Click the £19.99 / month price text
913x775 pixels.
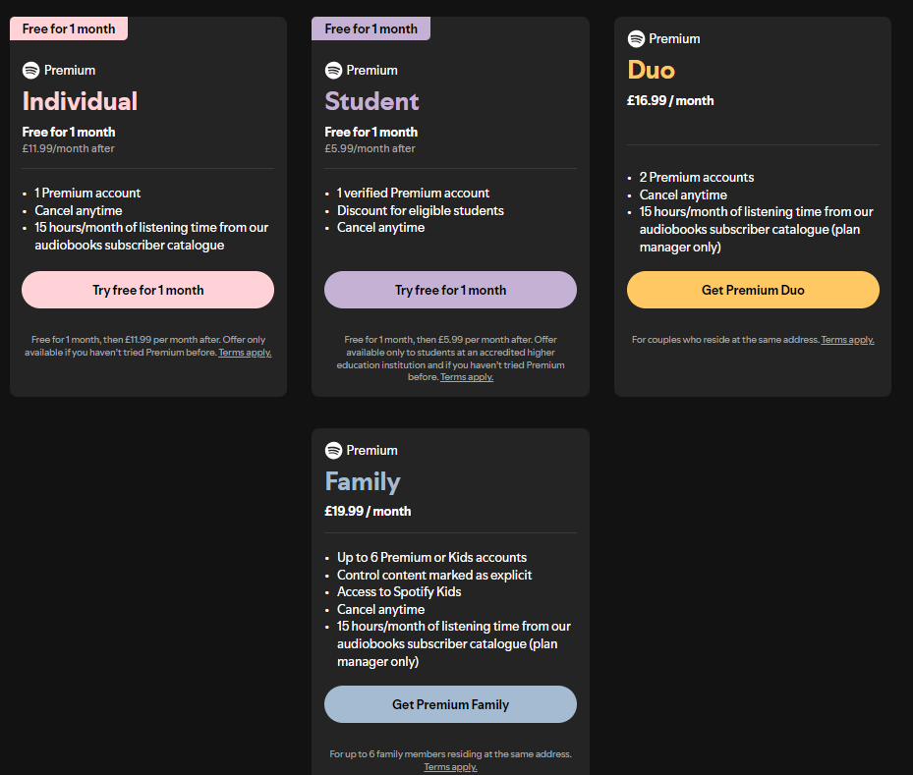click(368, 511)
